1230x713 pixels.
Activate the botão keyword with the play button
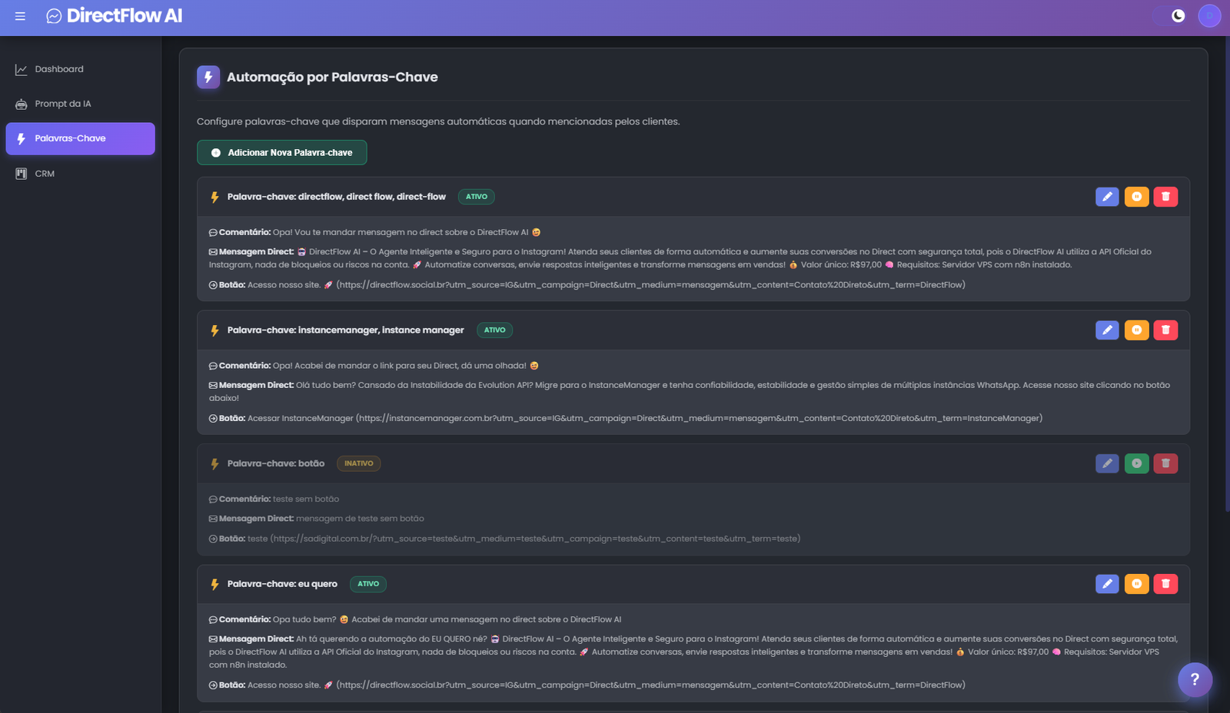coord(1136,463)
